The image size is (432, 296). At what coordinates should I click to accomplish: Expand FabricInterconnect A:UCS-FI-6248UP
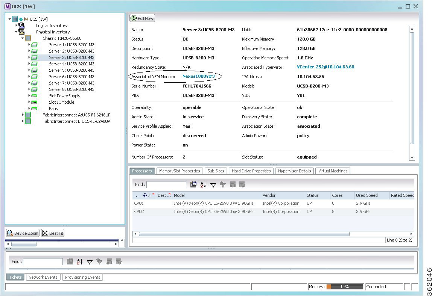[x=23, y=115]
